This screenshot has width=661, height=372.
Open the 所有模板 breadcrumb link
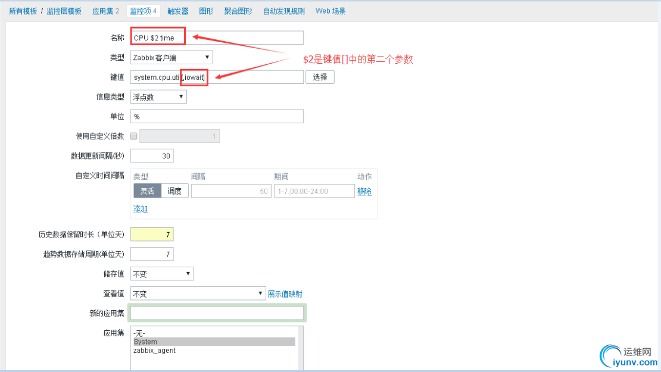23,11
